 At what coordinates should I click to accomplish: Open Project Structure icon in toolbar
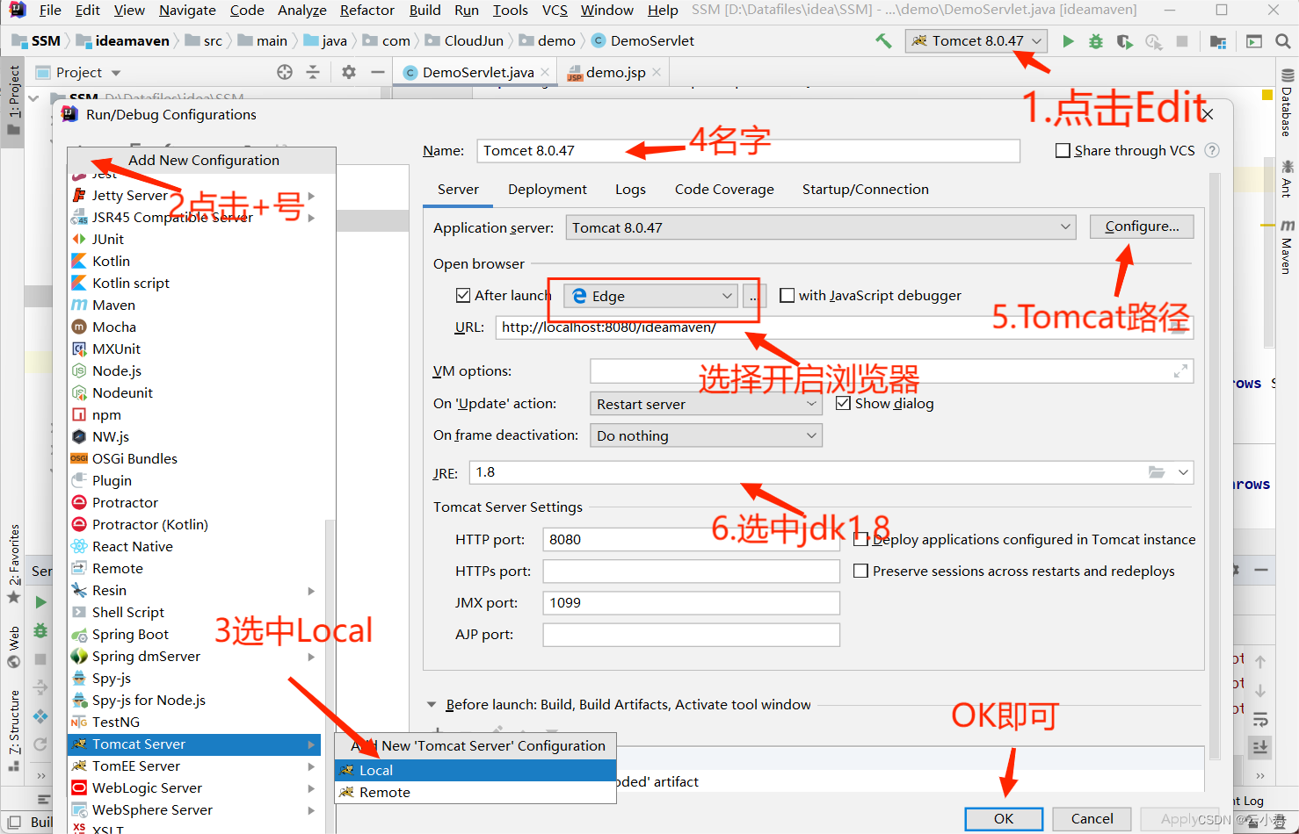click(x=1218, y=41)
